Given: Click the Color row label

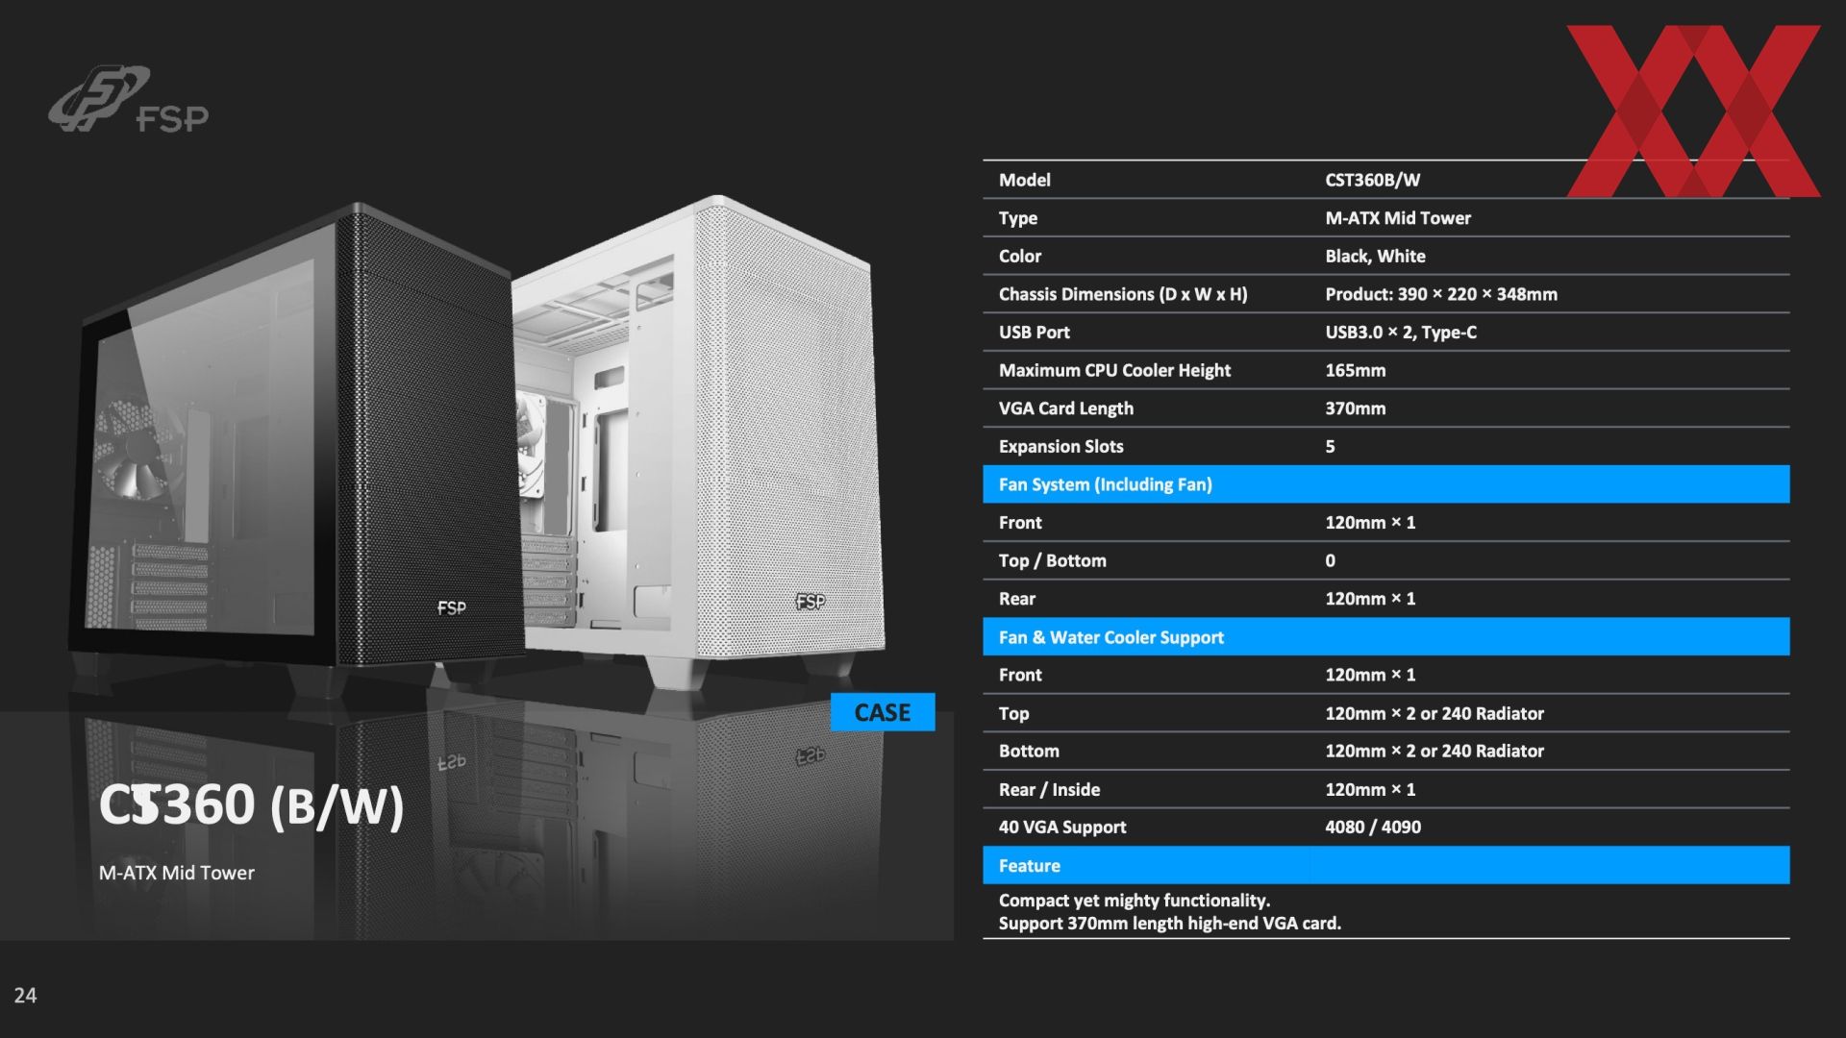Looking at the screenshot, I should tap(1019, 256).
